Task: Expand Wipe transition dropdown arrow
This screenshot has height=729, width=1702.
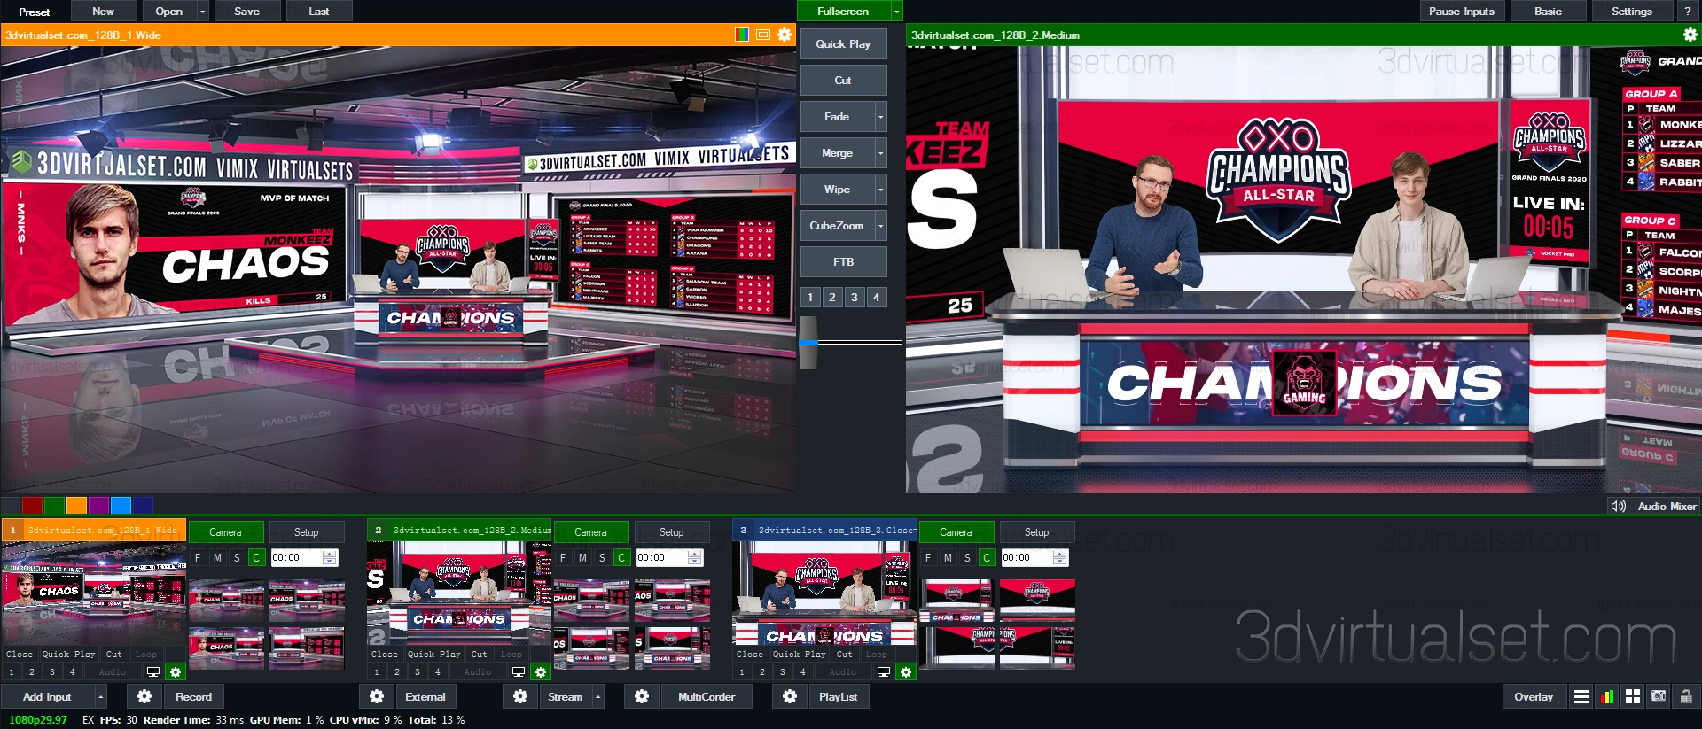Action: (x=881, y=190)
